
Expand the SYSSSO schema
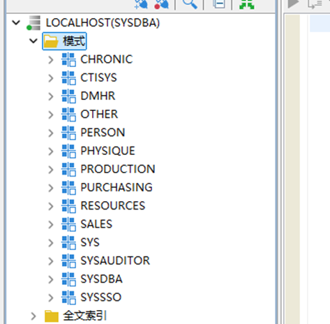coord(51,297)
